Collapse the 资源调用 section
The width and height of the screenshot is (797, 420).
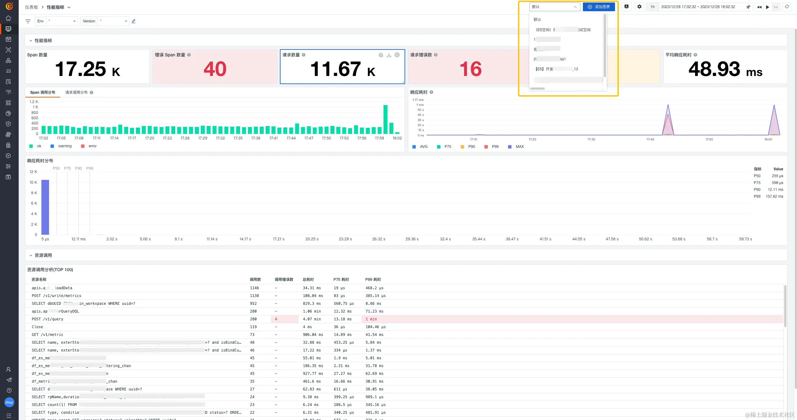(31, 255)
